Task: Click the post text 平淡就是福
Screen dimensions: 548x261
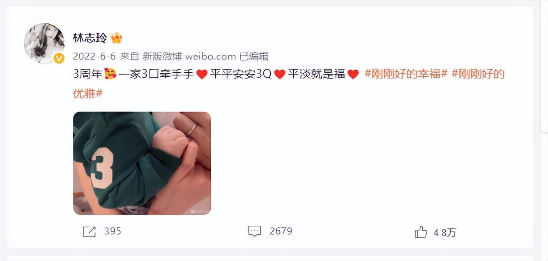Action: click(x=316, y=74)
